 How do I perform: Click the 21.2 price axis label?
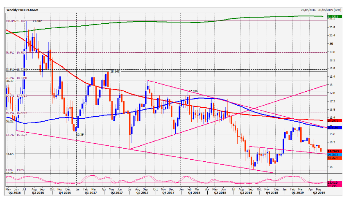click(x=332, y=19)
